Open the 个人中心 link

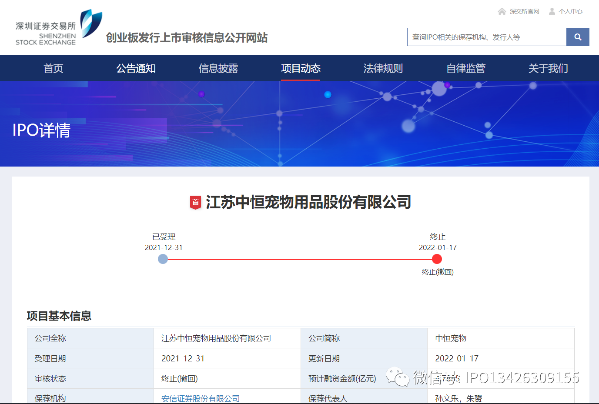click(570, 11)
